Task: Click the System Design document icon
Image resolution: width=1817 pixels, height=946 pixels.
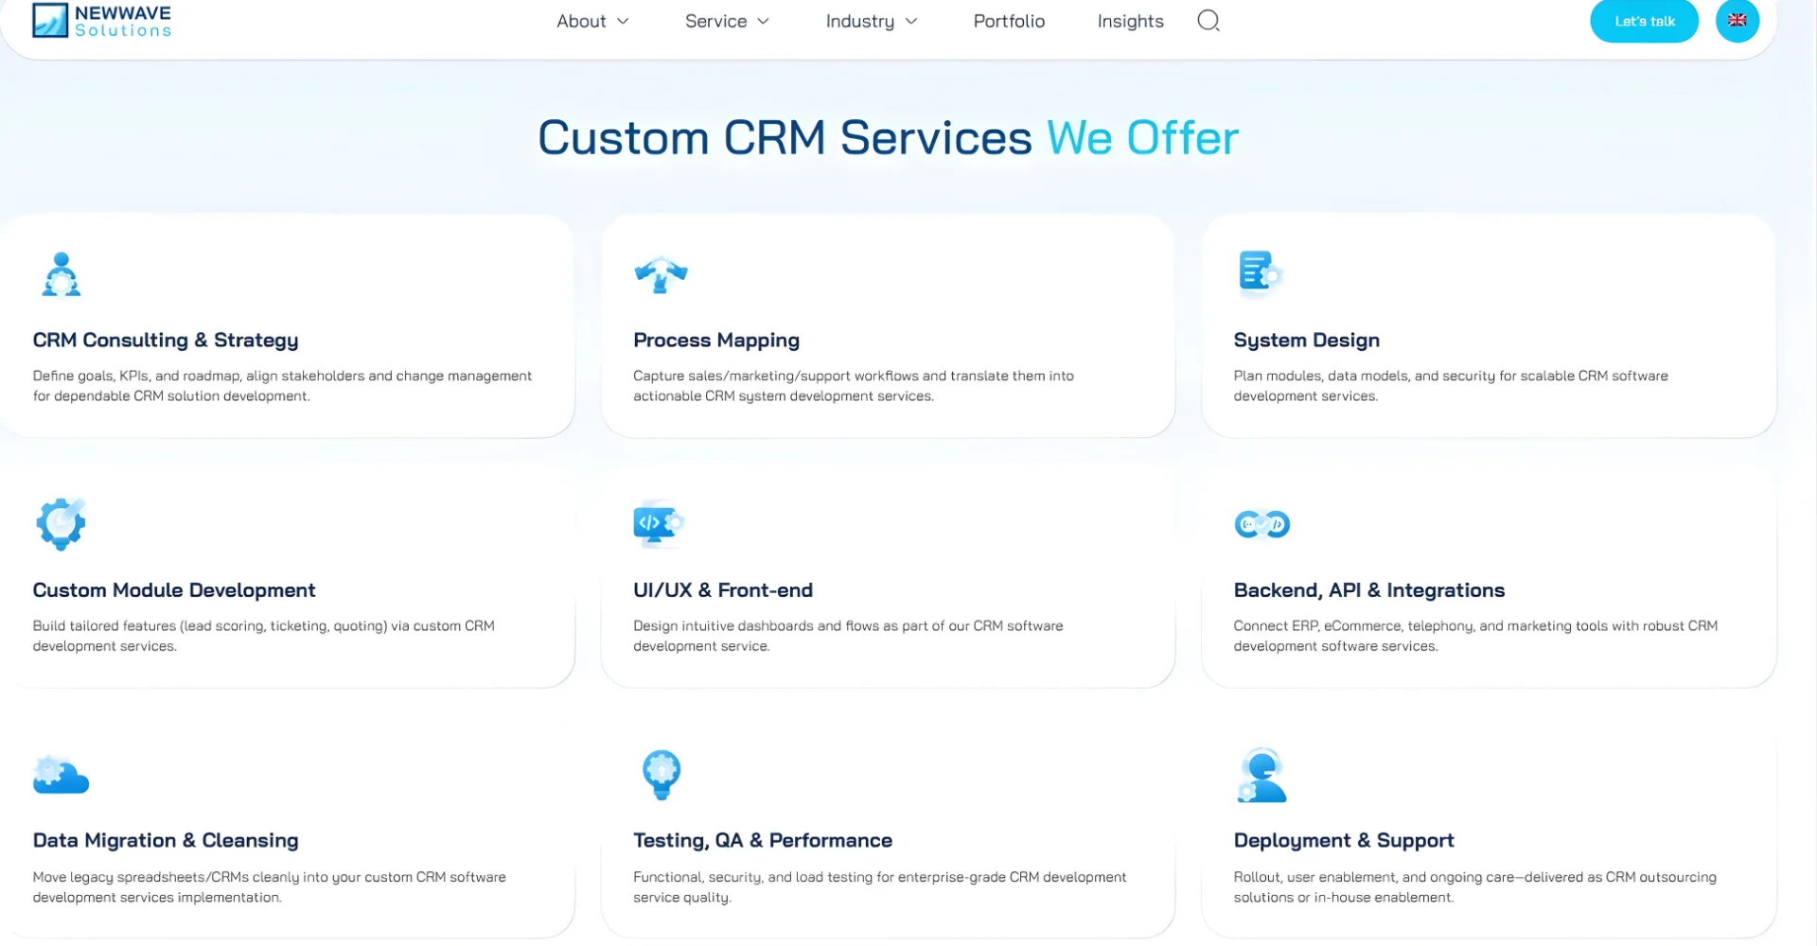Action: [1260, 273]
